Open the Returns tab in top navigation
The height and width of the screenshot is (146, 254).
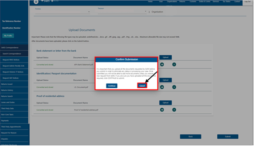tap(182, 2)
